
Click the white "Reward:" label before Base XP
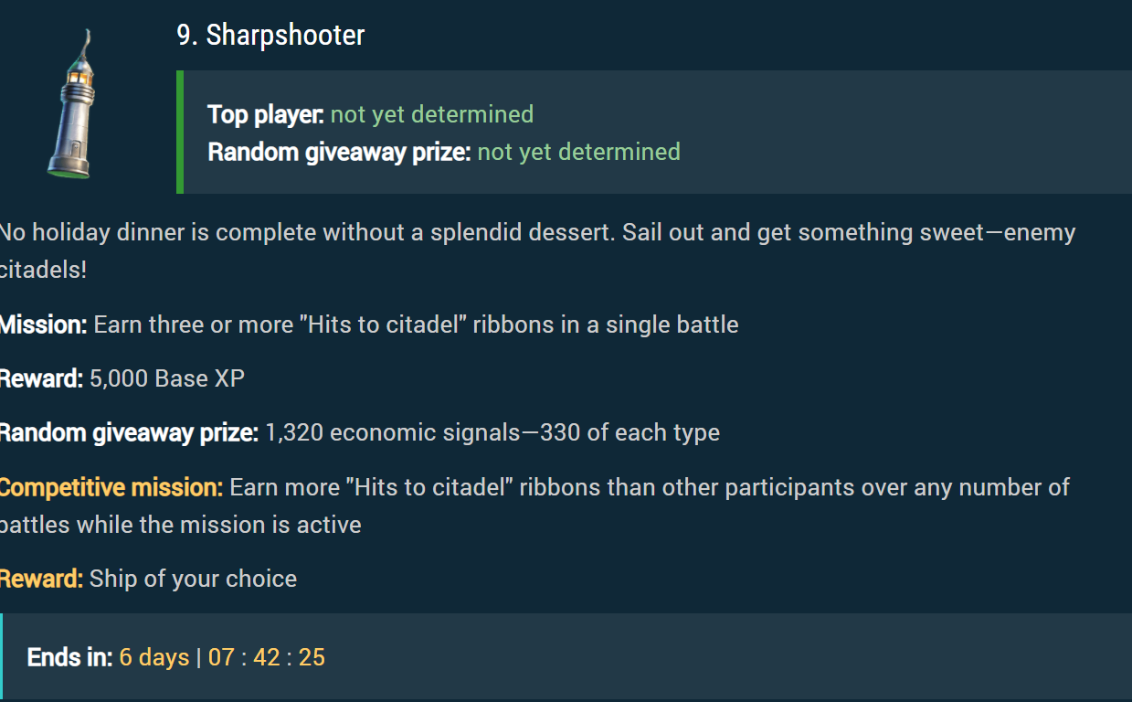41,378
